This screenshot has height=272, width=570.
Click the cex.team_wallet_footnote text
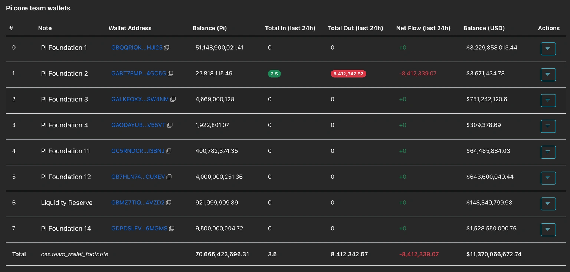click(75, 254)
